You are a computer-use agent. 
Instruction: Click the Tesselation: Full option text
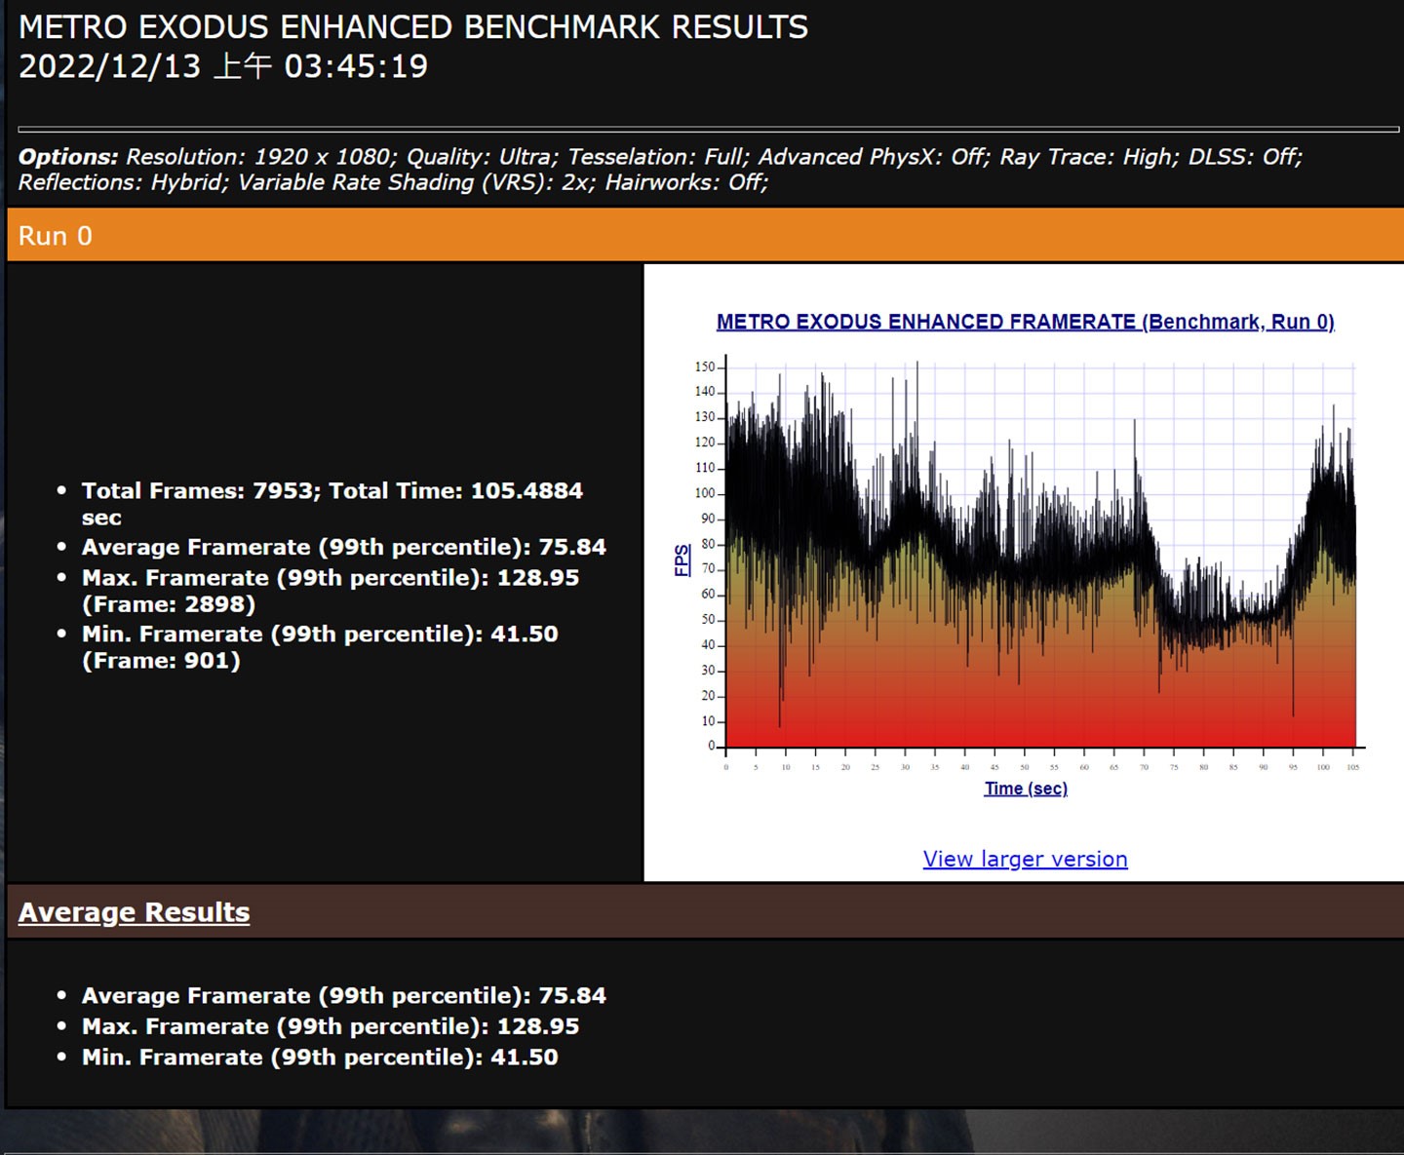[x=659, y=157]
